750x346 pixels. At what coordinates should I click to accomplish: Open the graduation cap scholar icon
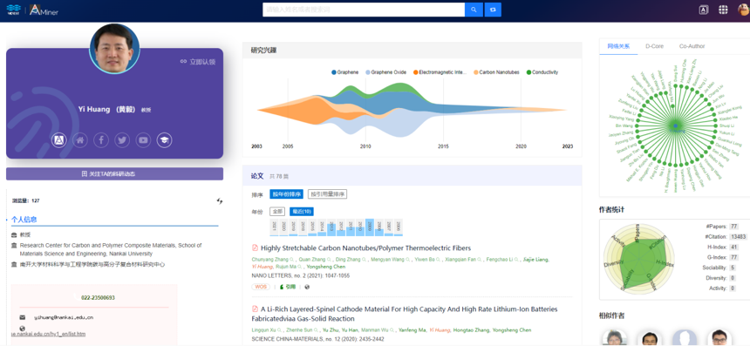[164, 140]
